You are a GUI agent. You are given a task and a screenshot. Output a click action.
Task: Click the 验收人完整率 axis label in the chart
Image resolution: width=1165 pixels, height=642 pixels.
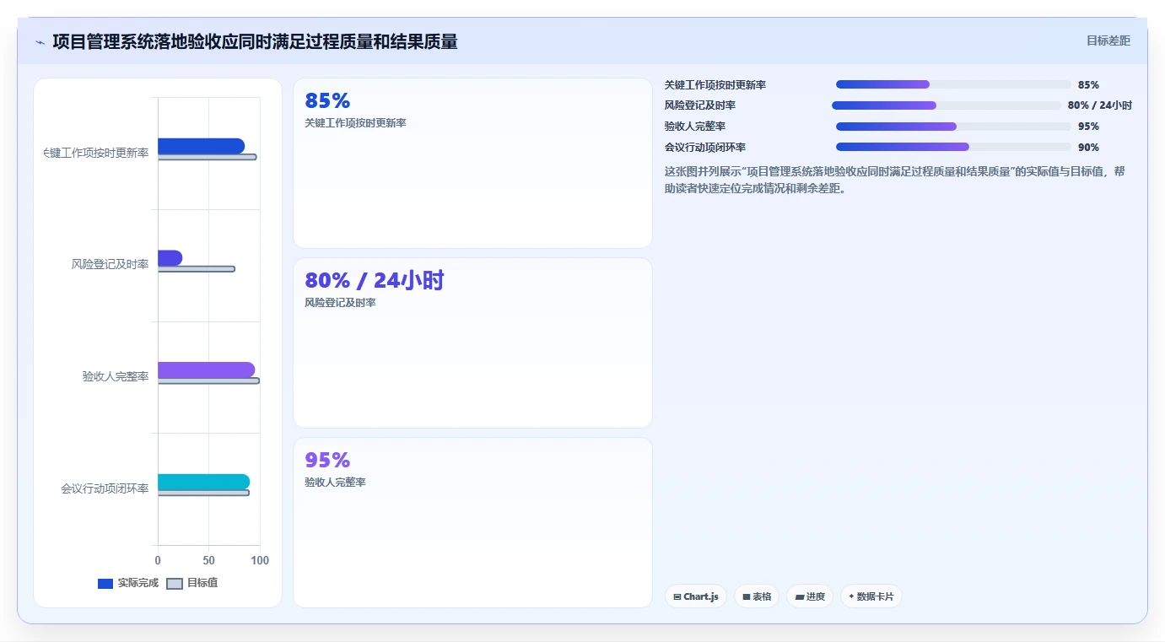pyautogui.click(x=116, y=377)
